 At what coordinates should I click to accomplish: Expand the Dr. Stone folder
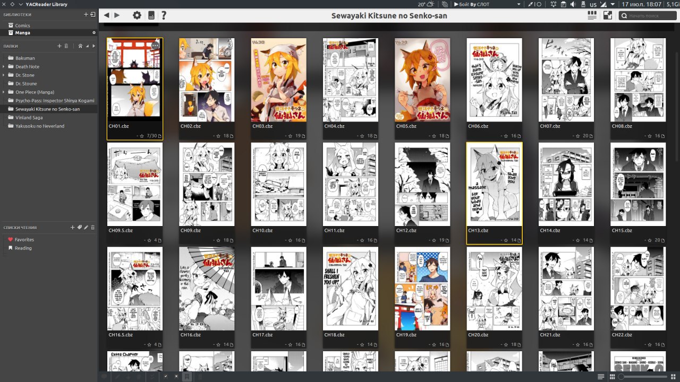(x=4, y=75)
